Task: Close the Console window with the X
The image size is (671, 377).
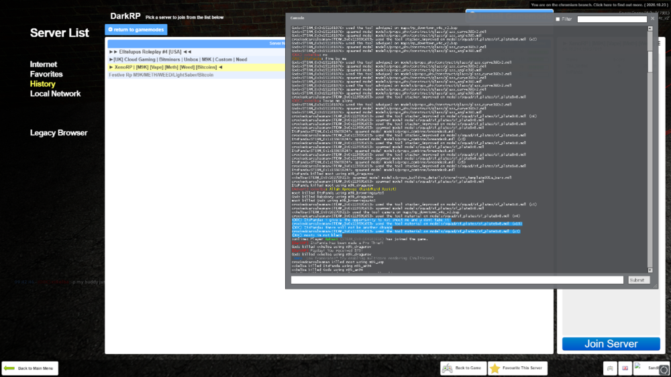Action: (652, 18)
